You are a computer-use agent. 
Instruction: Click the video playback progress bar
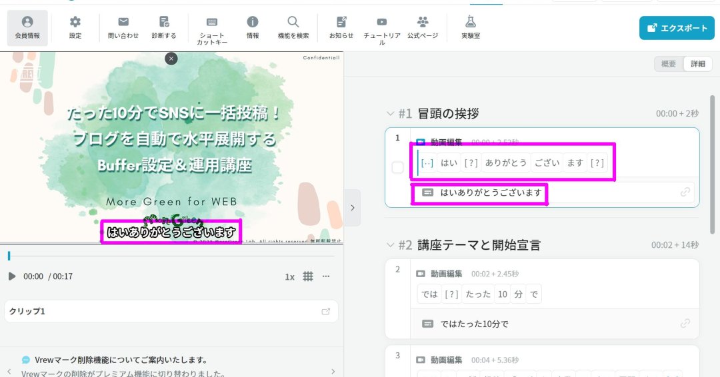[171, 256]
